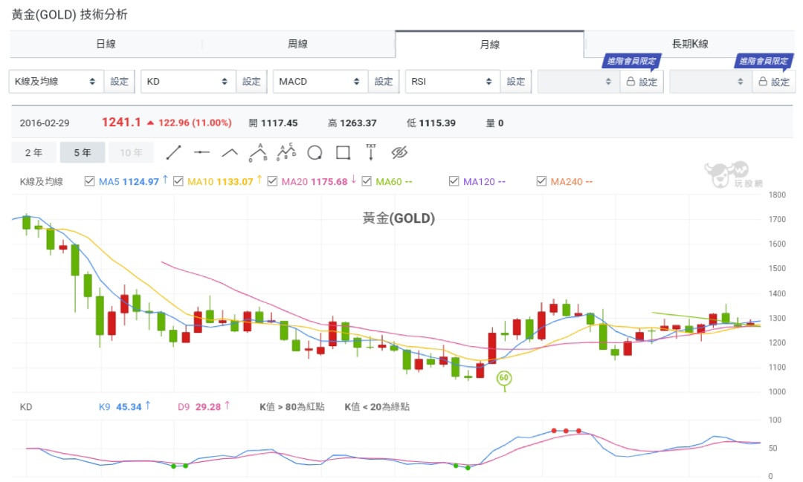This screenshot has width=803, height=482.
Task: Select the TXT text annotation tool
Action: coord(371,153)
